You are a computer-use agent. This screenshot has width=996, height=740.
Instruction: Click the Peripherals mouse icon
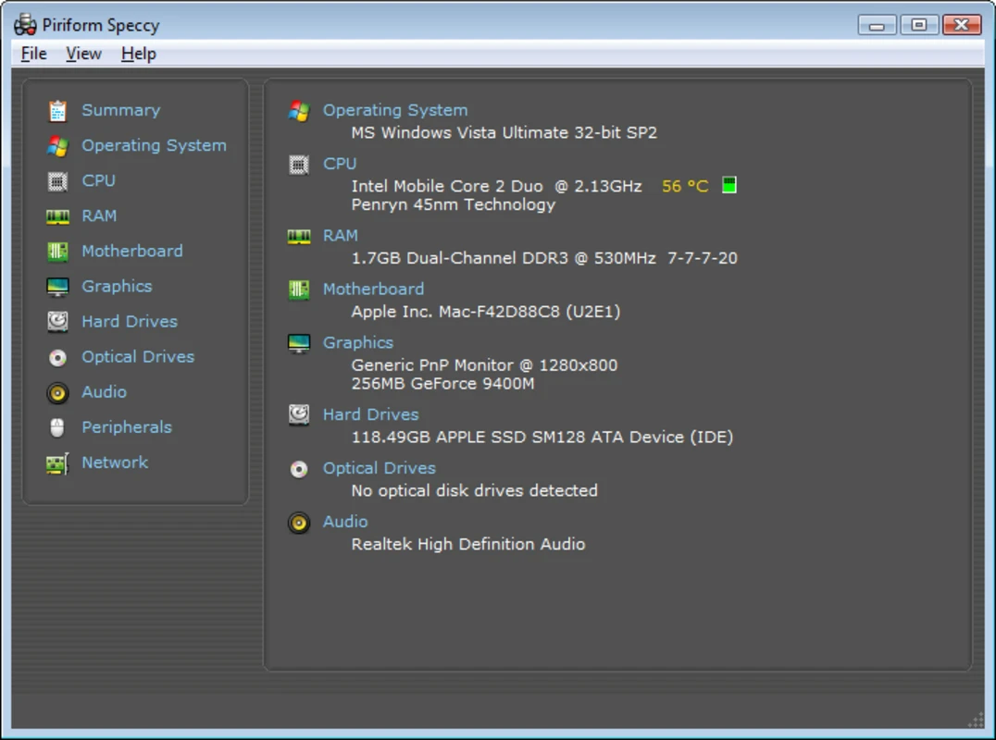pos(56,426)
